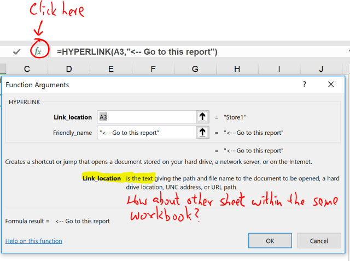Click the bold Link_location description label
The height and width of the screenshot is (261, 350).
(x=102, y=178)
